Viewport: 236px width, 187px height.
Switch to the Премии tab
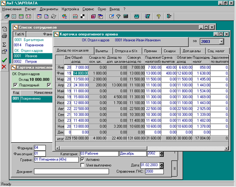[150, 51]
